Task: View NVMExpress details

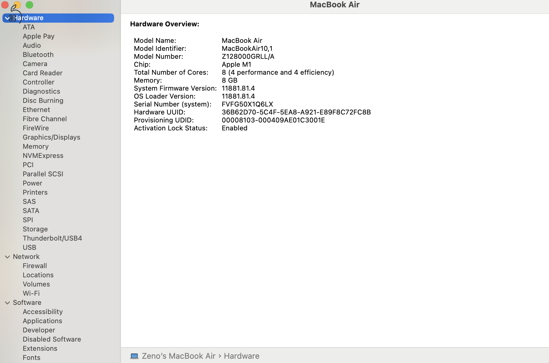Action: point(43,156)
